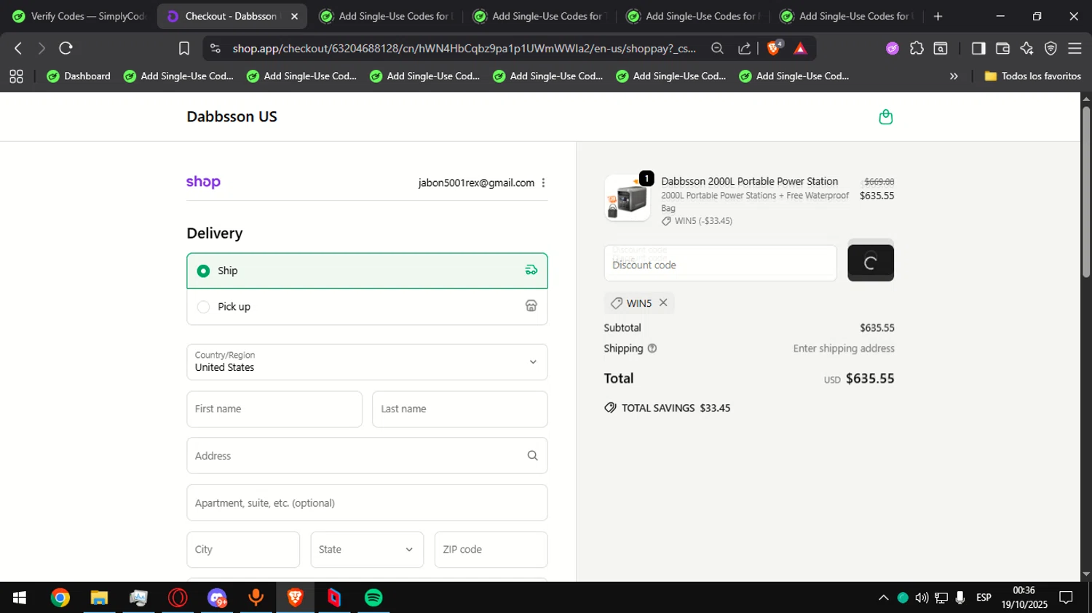This screenshot has width=1092, height=613.
Task: Open the Dabbsson power station product thumbnail
Action: coord(628,198)
